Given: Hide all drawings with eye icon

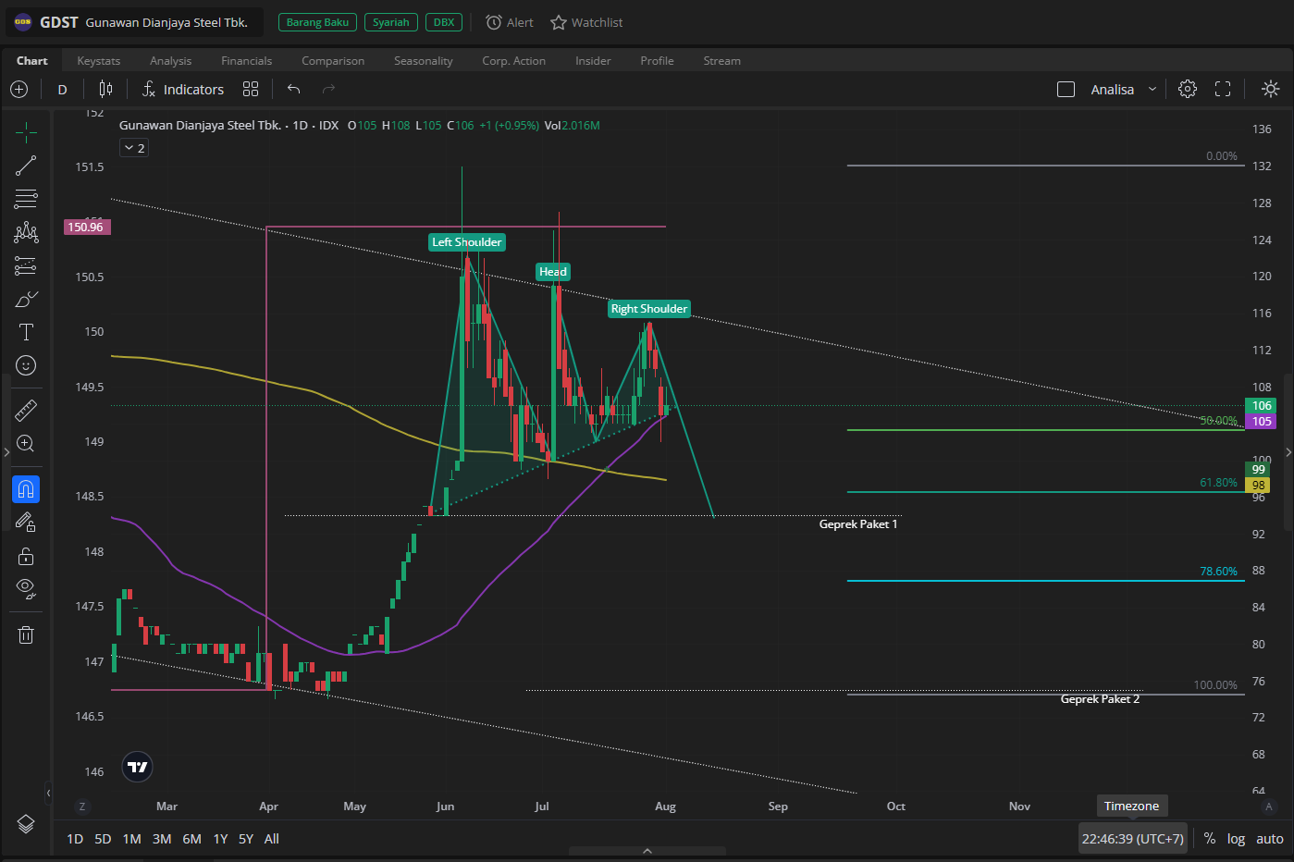Looking at the screenshot, I should (26, 588).
